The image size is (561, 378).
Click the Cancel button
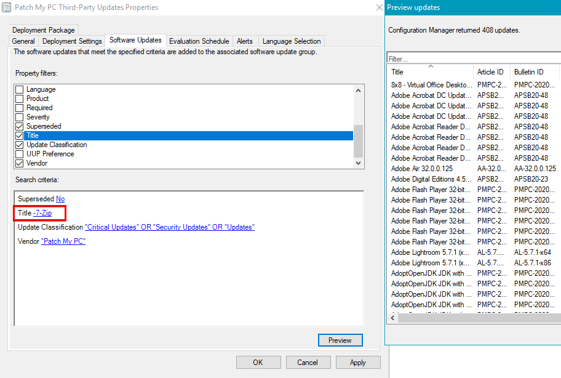pos(308,363)
